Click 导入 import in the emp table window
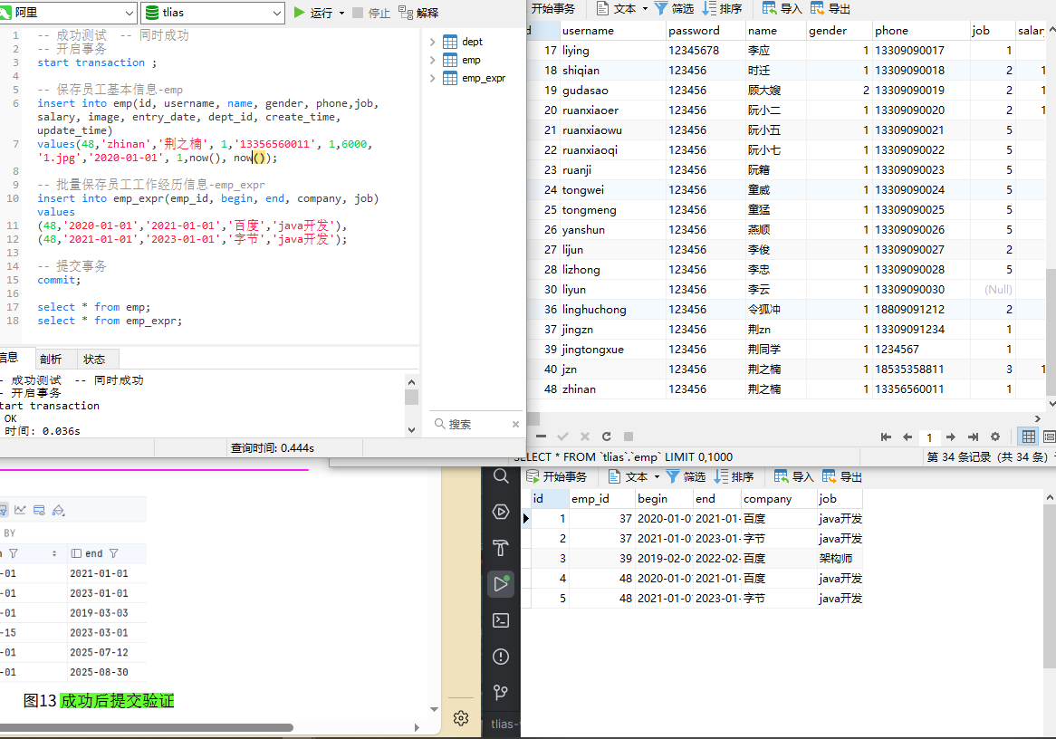1056x739 pixels. tap(782, 9)
